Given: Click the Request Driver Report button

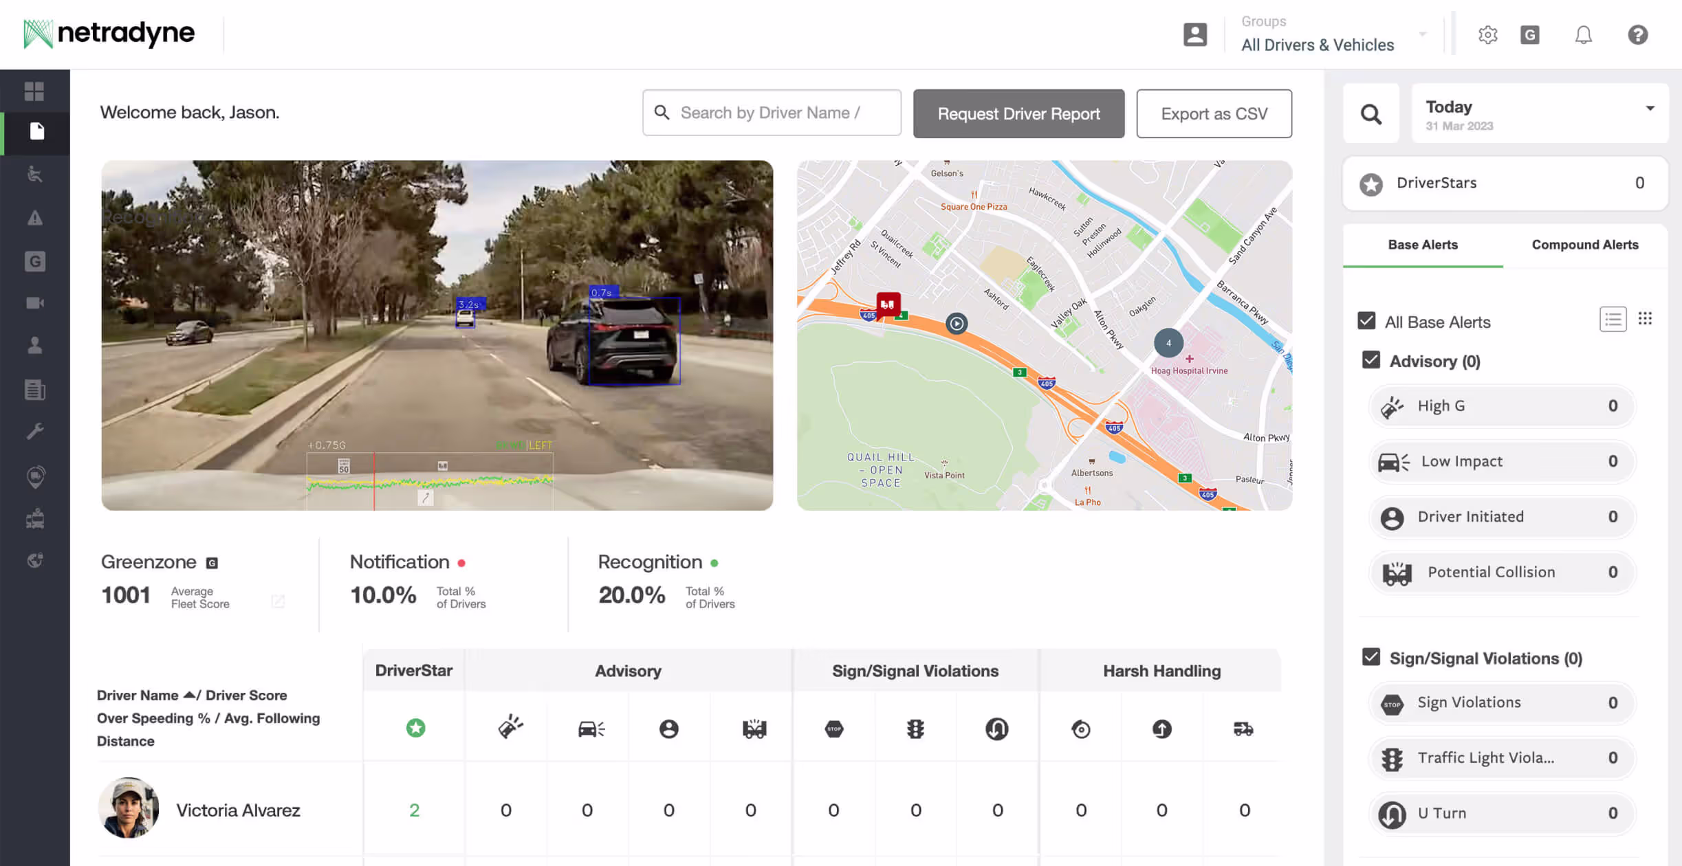Looking at the screenshot, I should 1018,113.
